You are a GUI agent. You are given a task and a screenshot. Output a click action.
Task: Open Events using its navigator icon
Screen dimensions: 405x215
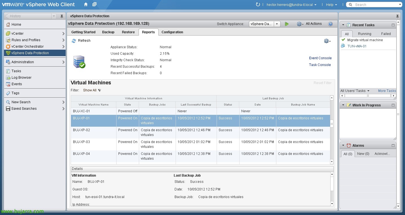[x=8, y=84]
